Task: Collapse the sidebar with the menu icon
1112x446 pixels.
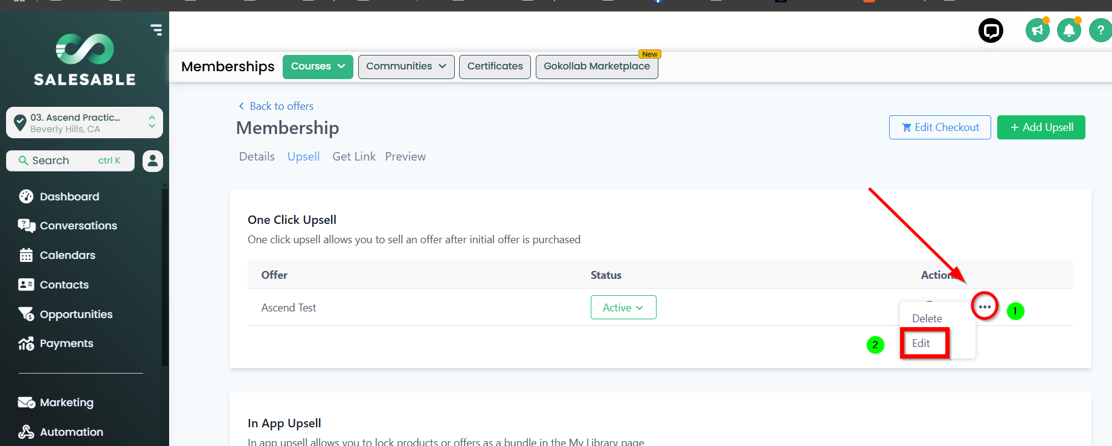Action: tap(156, 30)
